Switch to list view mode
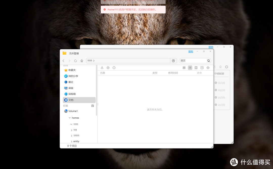The height and width of the screenshot is (169, 273). point(190,68)
